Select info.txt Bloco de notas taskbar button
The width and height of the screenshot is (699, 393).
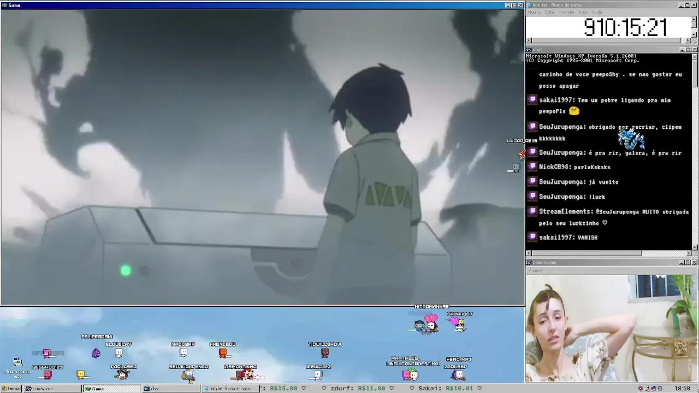tap(230, 389)
